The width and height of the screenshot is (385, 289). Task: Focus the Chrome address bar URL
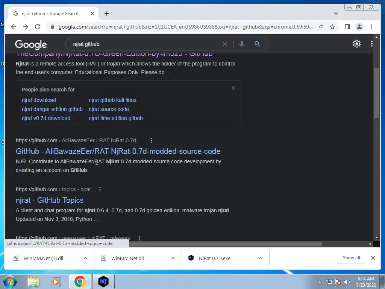185,27
